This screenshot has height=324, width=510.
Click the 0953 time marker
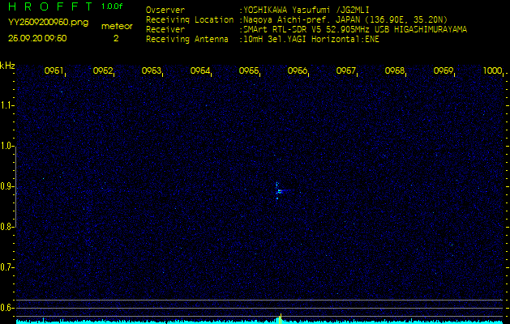(151, 70)
